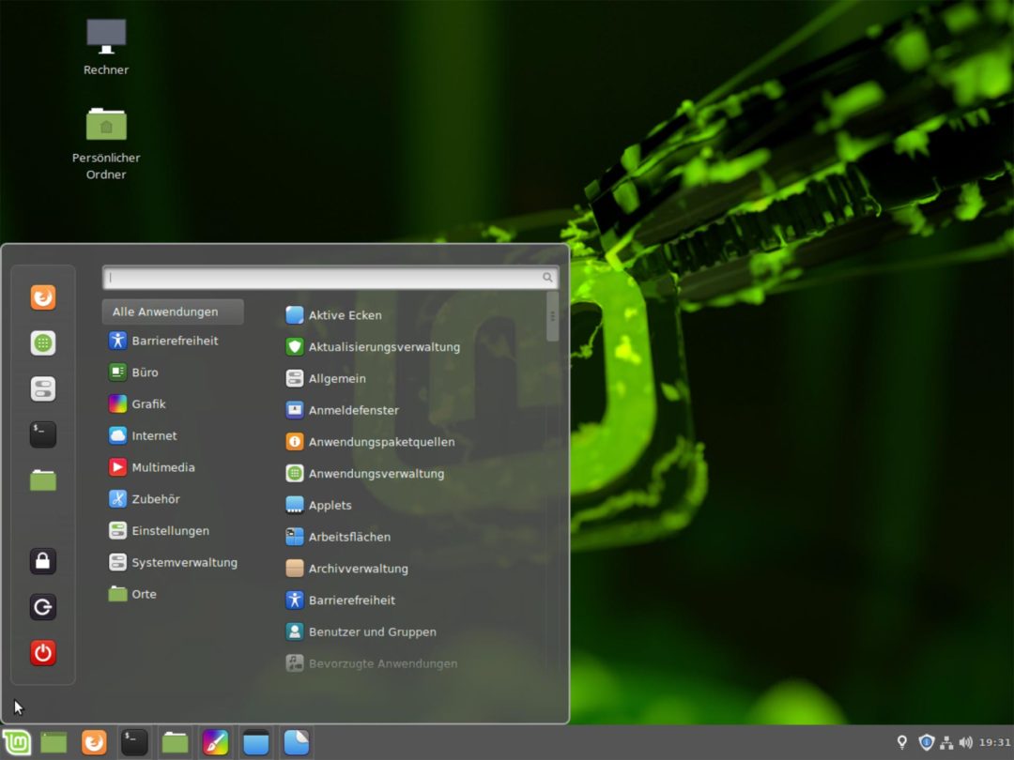Open the file manager from the menu sidebar
This screenshot has height=760, width=1014.
click(42, 480)
